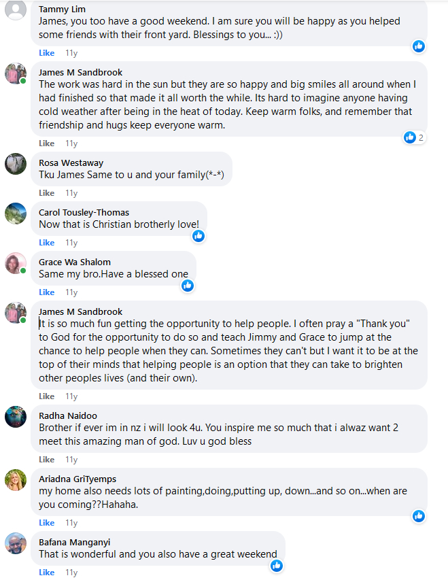The image size is (448, 580).
Task: Like Grace Wa Shalom's comment
Action: pos(46,292)
